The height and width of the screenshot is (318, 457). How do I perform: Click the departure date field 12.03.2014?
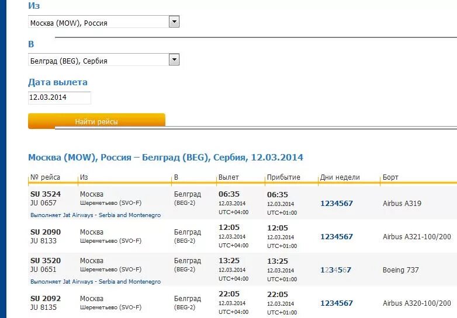(x=60, y=98)
